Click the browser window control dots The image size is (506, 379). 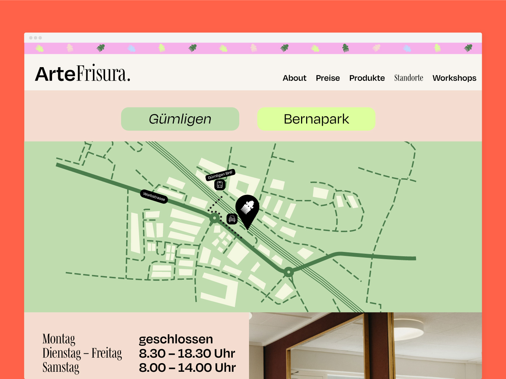click(35, 38)
